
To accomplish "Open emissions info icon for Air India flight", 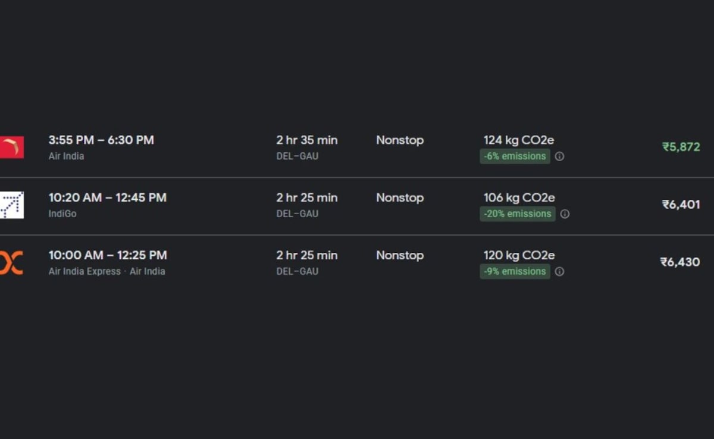I will pos(559,156).
